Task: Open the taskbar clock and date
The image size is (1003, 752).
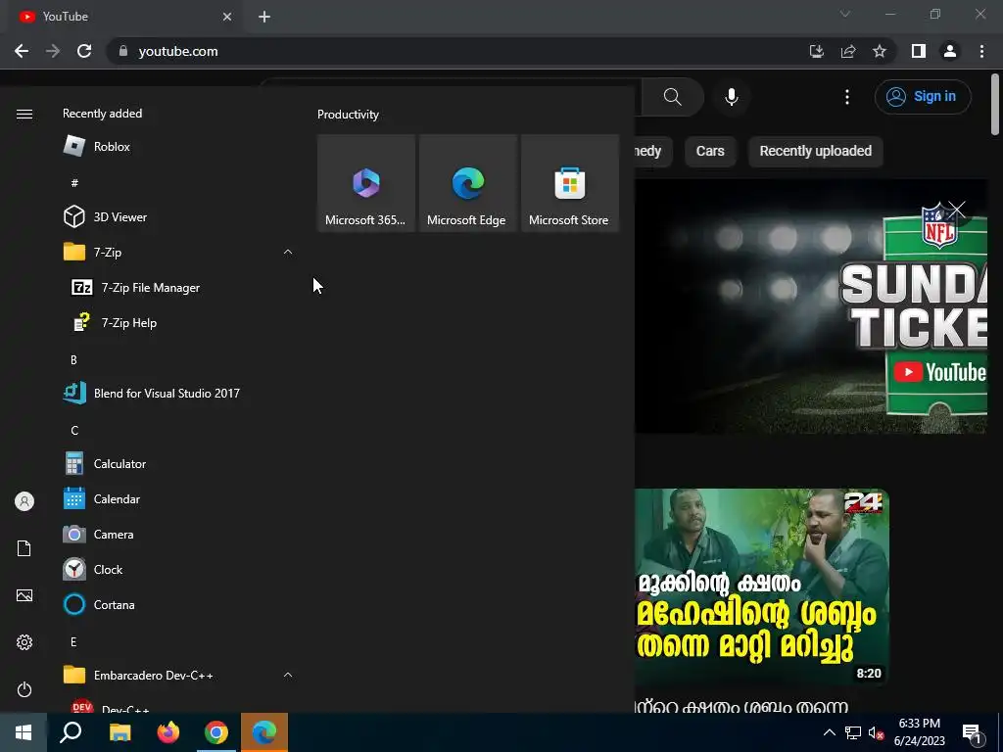Action: point(919,732)
